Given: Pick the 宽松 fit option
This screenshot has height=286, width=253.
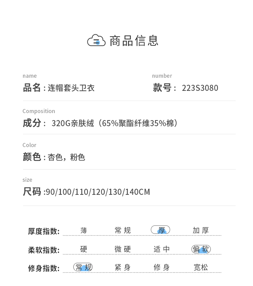Looking at the screenshot, I should 201,267.
